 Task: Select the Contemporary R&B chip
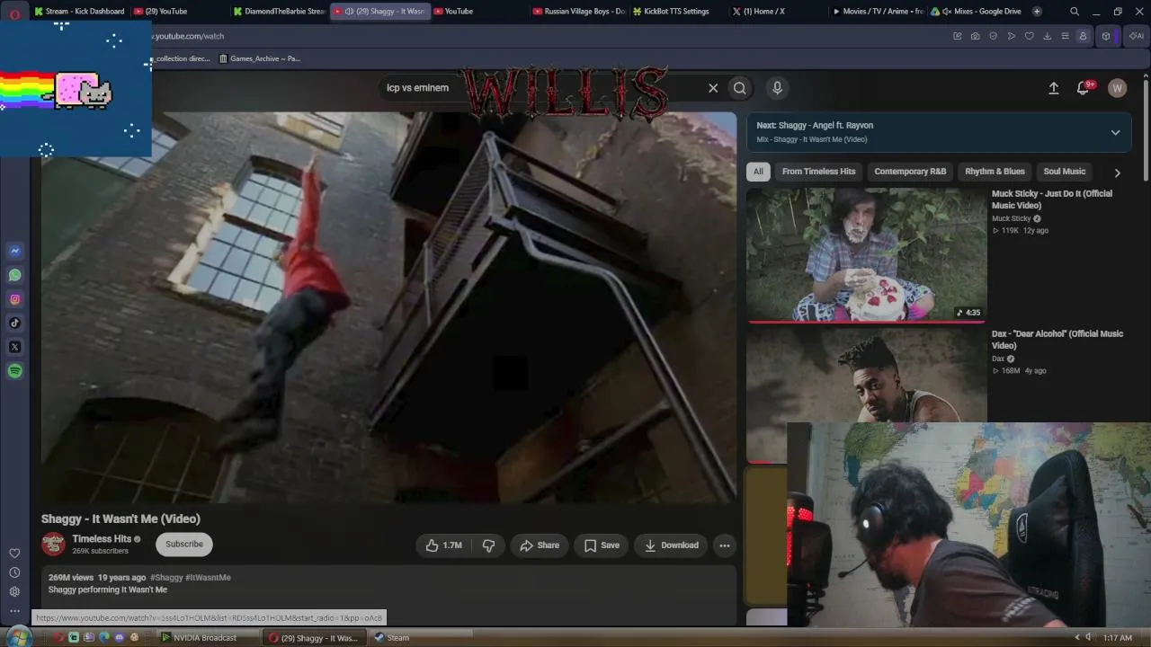tap(910, 172)
